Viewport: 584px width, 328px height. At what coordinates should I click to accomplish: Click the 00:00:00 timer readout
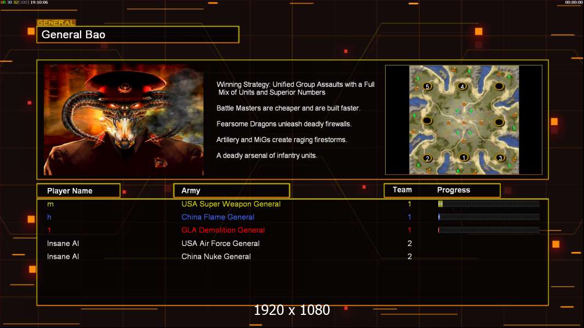[x=574, y=2]
